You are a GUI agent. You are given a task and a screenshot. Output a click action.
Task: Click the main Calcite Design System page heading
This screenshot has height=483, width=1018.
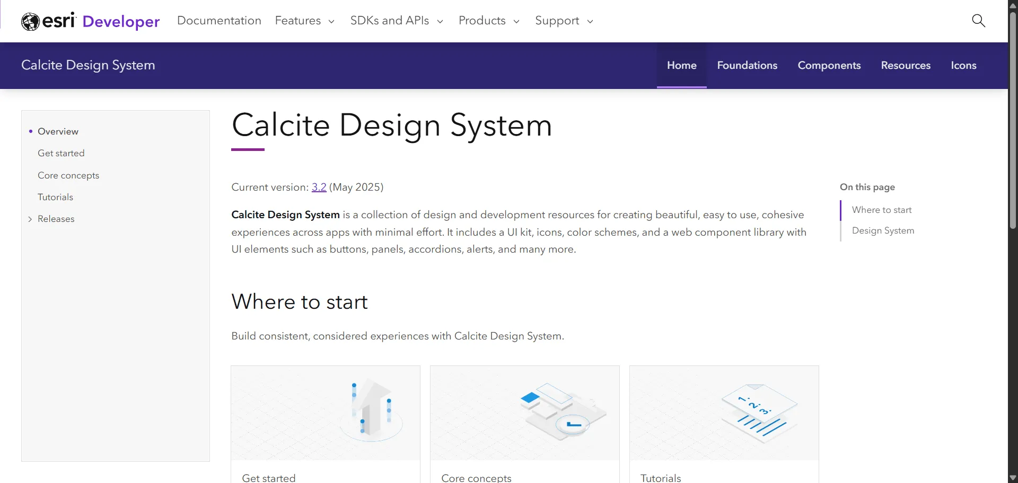[392, 126]
